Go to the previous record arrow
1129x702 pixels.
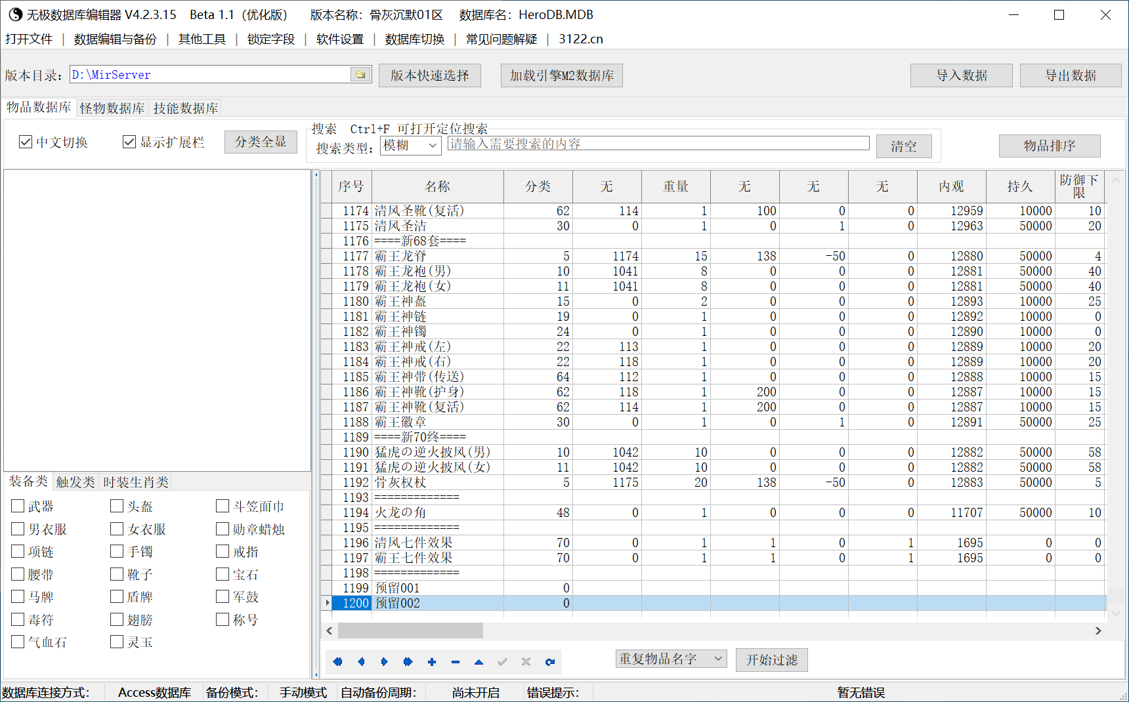click(361, 662)
